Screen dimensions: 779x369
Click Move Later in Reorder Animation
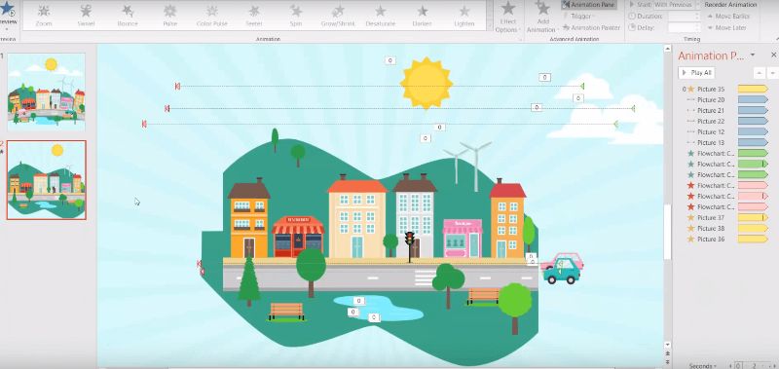727,28
